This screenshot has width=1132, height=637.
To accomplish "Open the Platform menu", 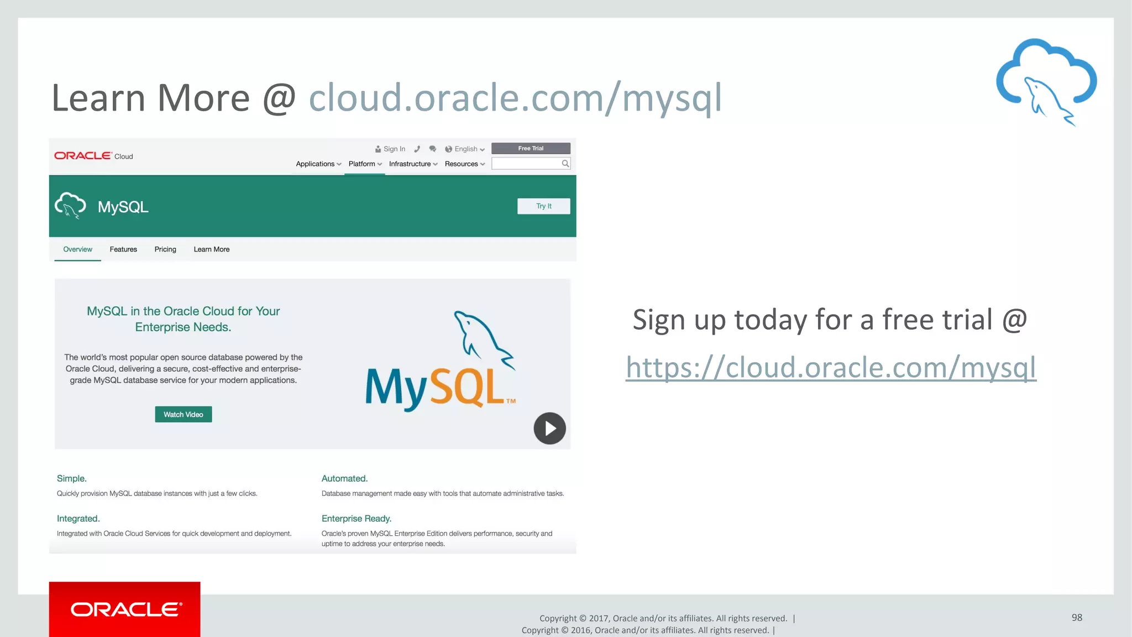I will click(x=365, y=164).
